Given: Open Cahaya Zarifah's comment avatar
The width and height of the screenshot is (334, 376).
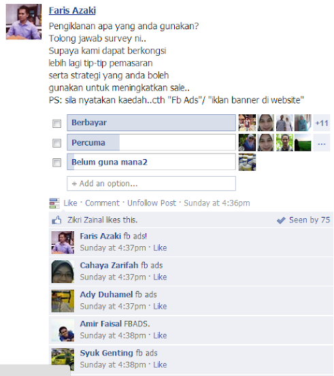Looking at the screenshot, I should coord(63,272).
